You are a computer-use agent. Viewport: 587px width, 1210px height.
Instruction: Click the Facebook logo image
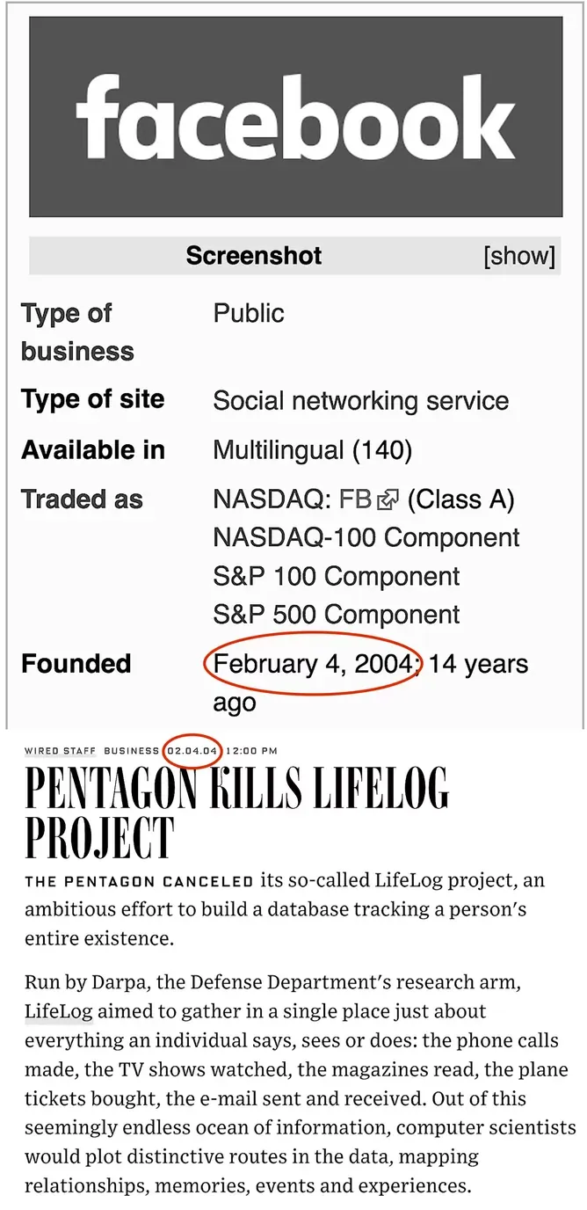(295, 117)
